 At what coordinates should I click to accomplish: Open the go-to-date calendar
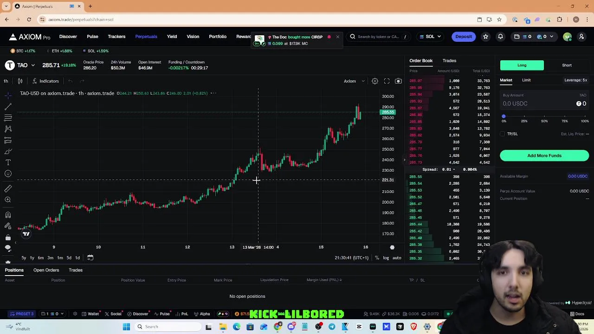(x=90, y=257)
